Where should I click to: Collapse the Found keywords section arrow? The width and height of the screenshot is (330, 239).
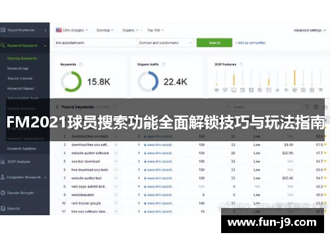click(x=57, y=107)
